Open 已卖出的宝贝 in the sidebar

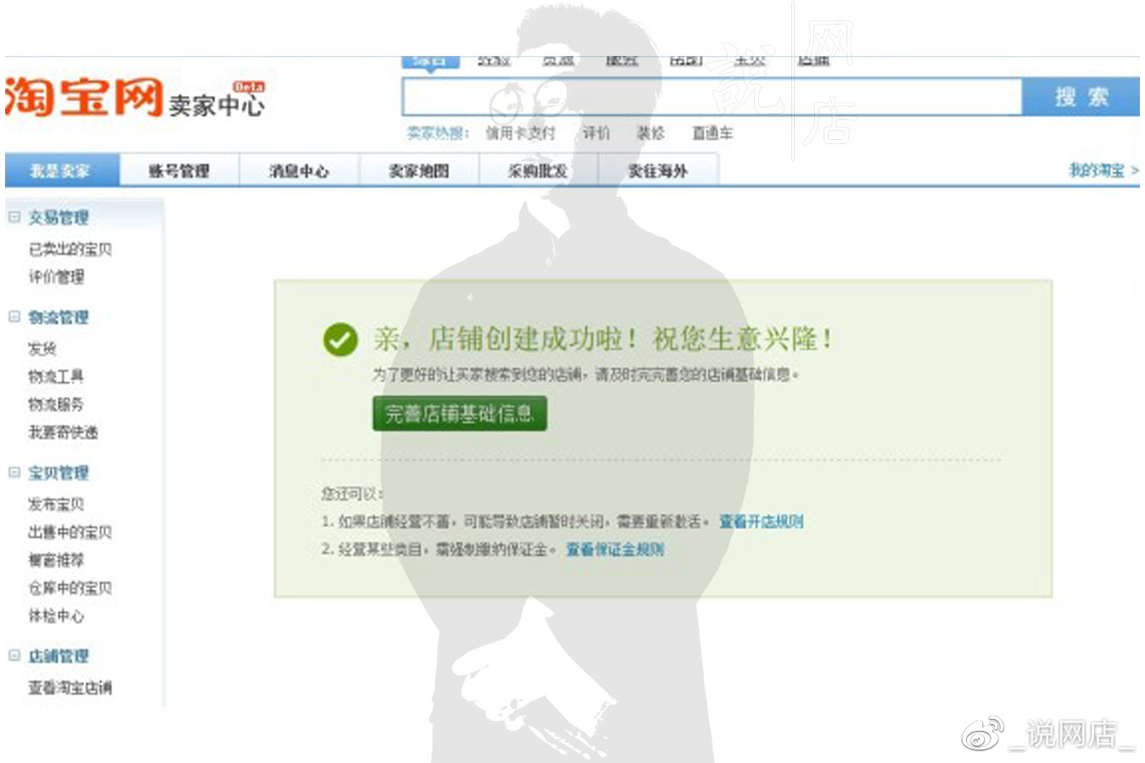click(70, 249)
